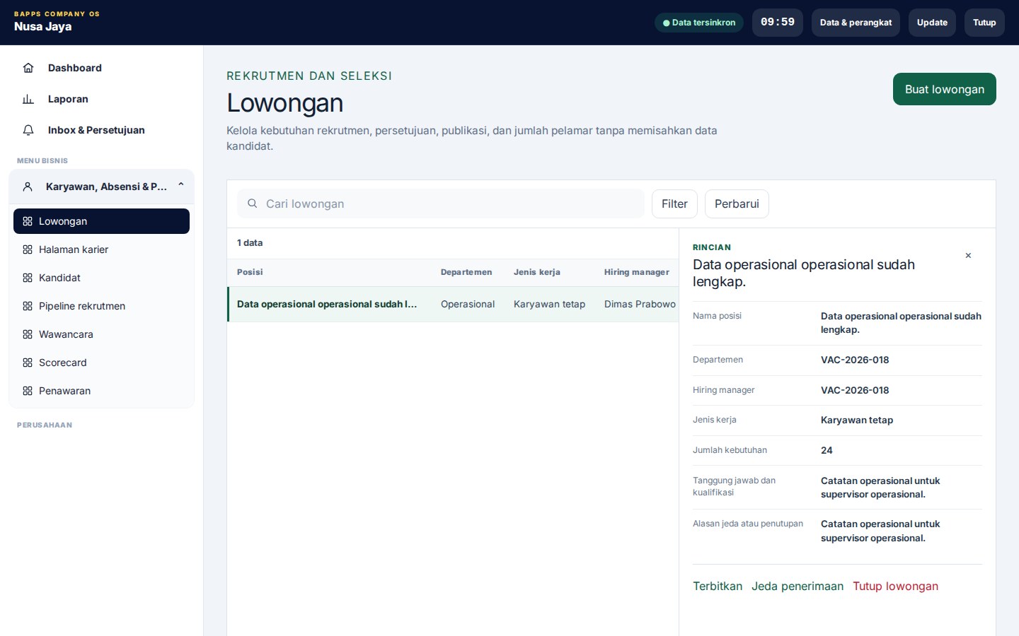Screen dimensions: 1019x636
Task: Click the Nusa Jaya company name
Action: [x=42, y=27]
